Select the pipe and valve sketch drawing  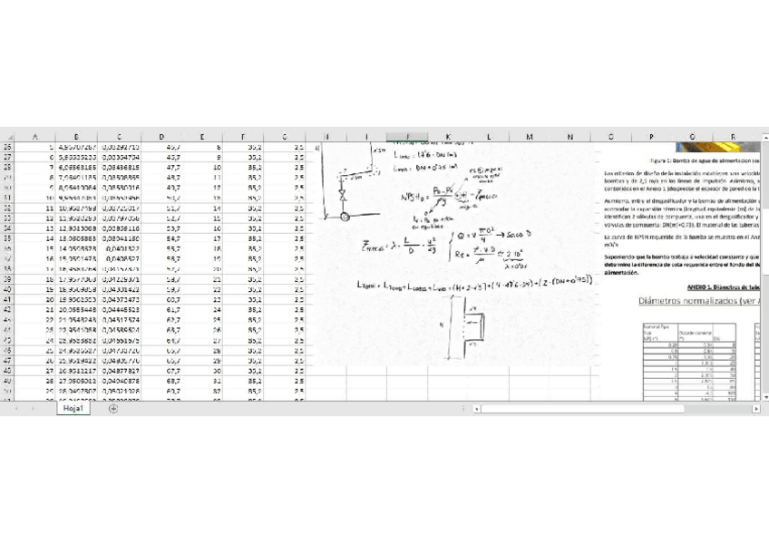click(x=351, y=181)
